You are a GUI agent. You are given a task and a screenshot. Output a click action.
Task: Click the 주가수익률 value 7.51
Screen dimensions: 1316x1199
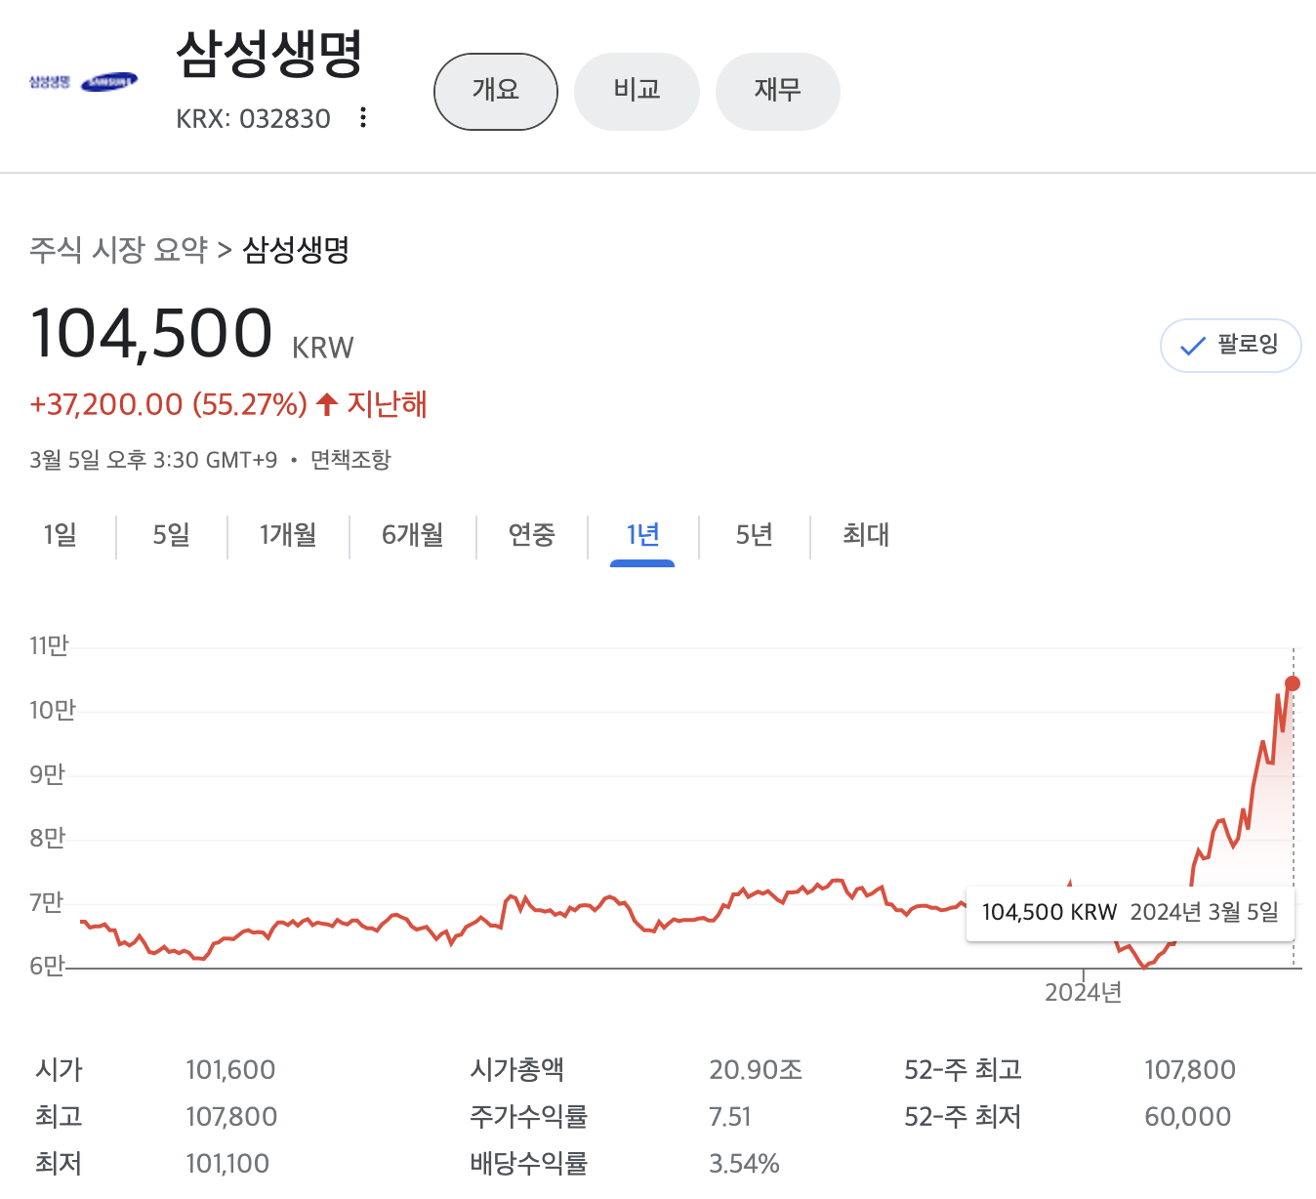(x=730, y=1117)
